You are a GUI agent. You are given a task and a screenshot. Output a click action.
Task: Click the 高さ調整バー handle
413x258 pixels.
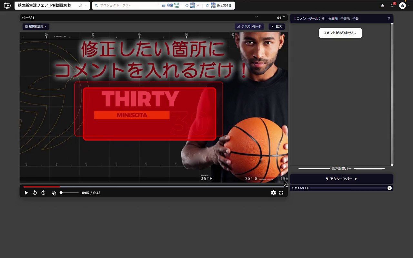click(341, 169)
